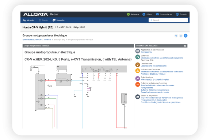Open Localisations des composants link

click(154, 66)
